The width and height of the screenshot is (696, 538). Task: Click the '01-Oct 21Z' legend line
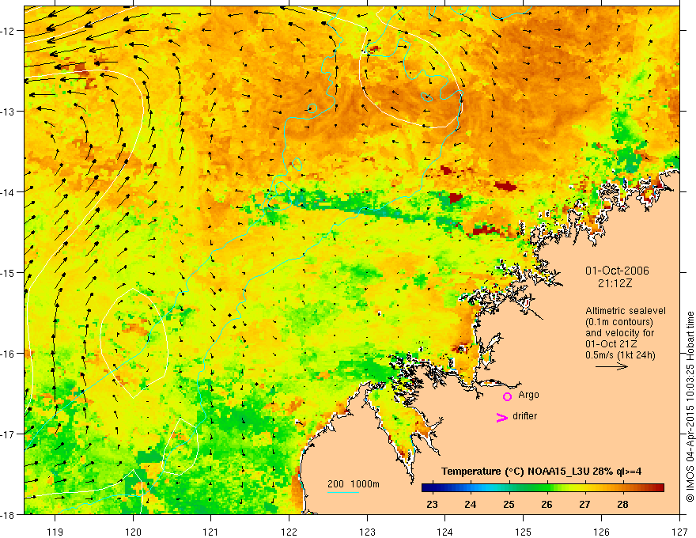point(611,344)
